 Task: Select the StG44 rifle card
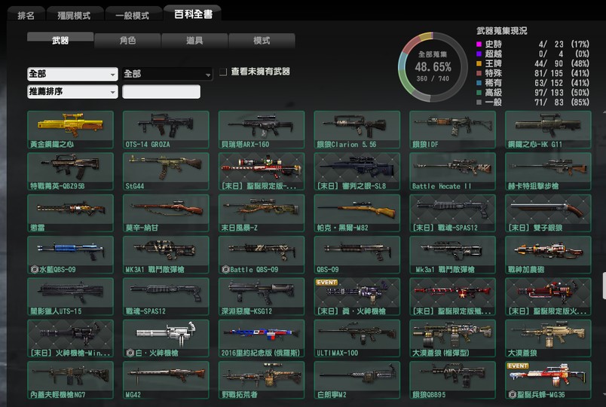(x=166, y=171)
